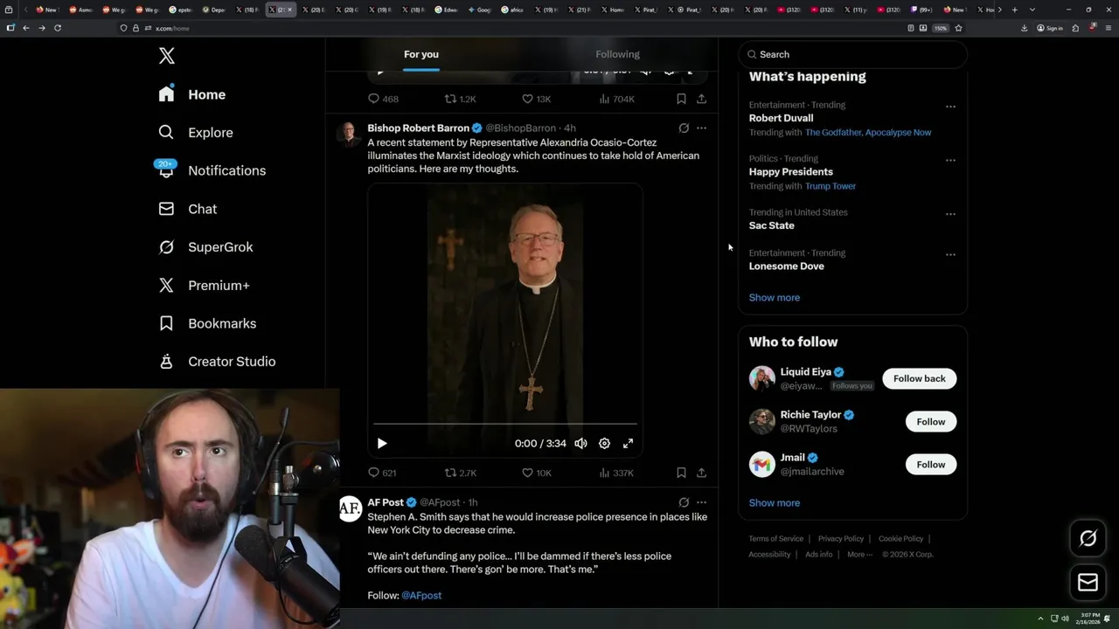
Task: Open more options on AF Post tweet
Action: [x=701, y=502]
